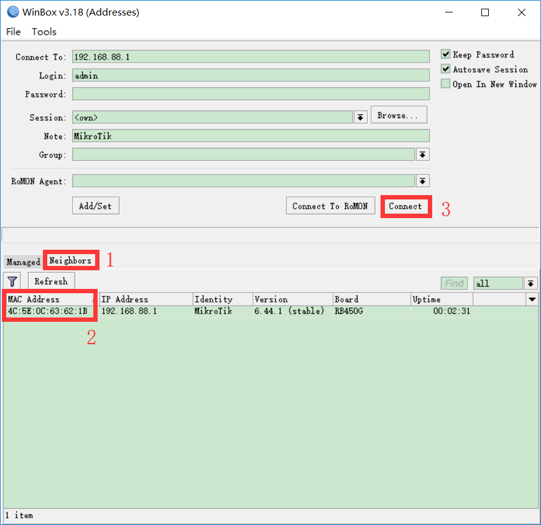541x525 pixels.
Task: Enable Open In New Window checkbox
Action: [x=445, y=84]
